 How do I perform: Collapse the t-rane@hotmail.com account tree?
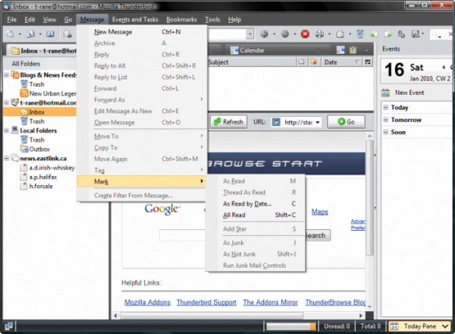click(6, 102)
